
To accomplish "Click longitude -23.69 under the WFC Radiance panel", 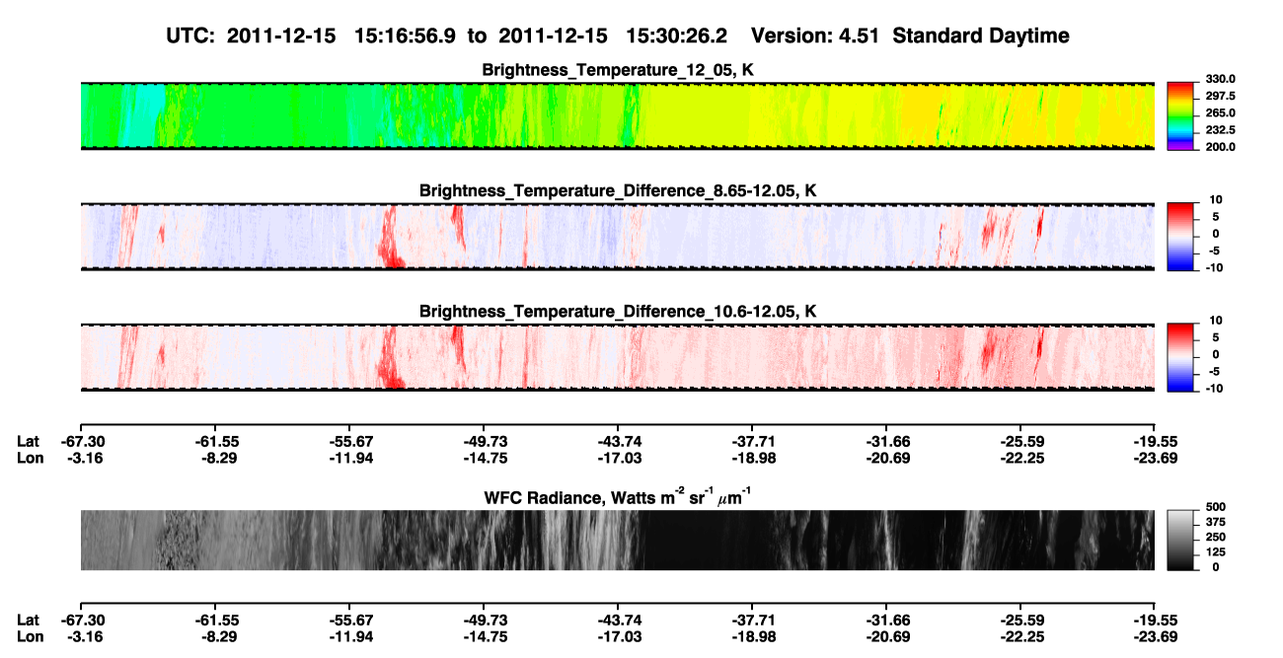I will 1155,635.
